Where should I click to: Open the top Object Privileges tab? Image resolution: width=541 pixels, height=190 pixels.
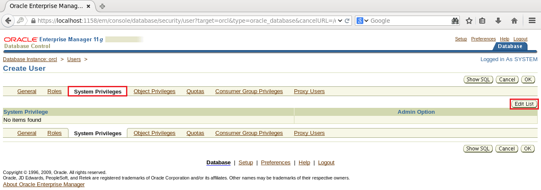coord(154,91)
